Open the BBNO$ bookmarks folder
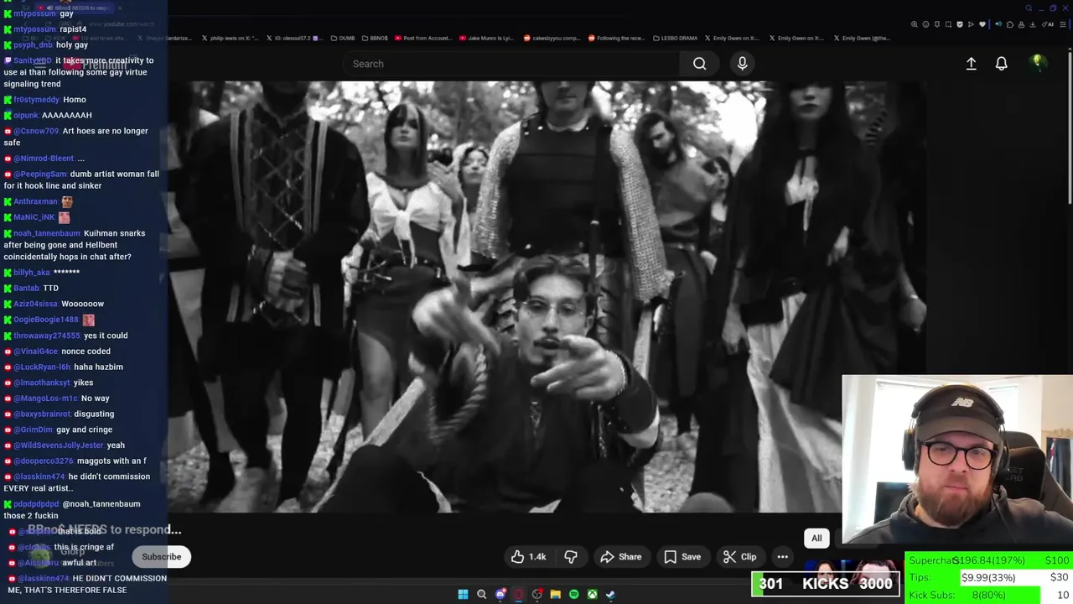This screenshot has height=604, width=1073. pyautogui.click(x=375, y=38)
